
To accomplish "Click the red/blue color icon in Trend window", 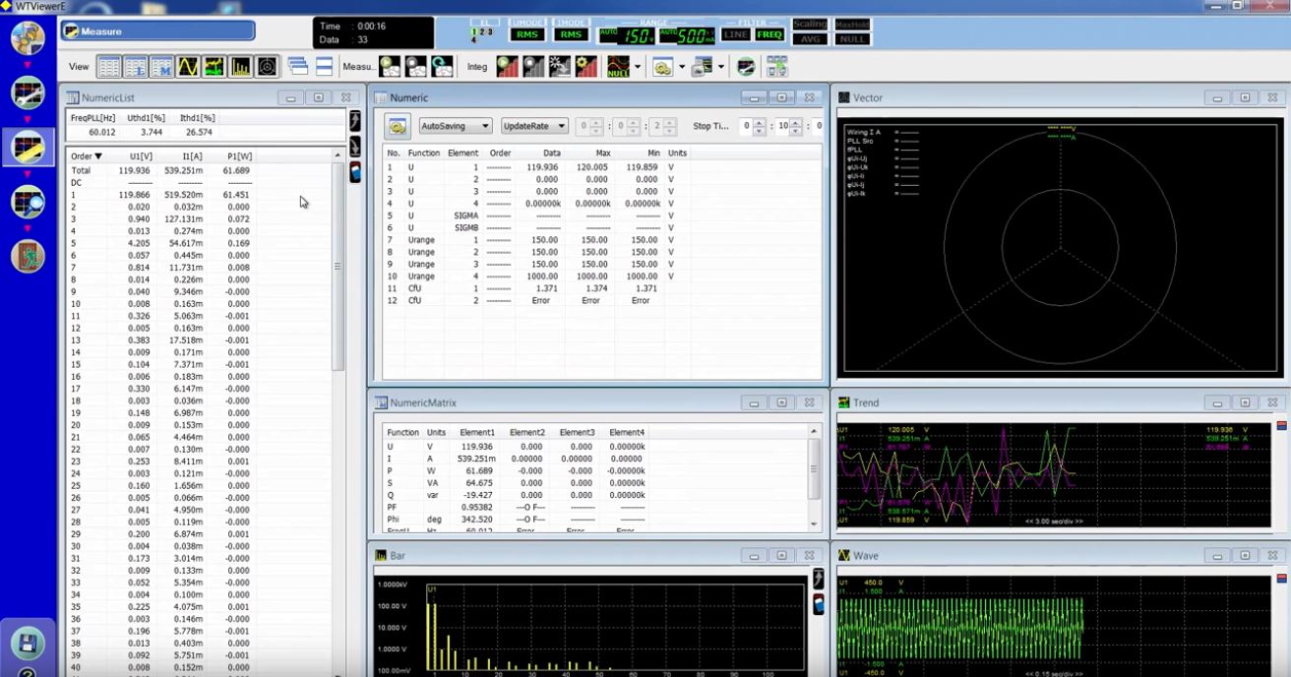I will coord(1281,426).
